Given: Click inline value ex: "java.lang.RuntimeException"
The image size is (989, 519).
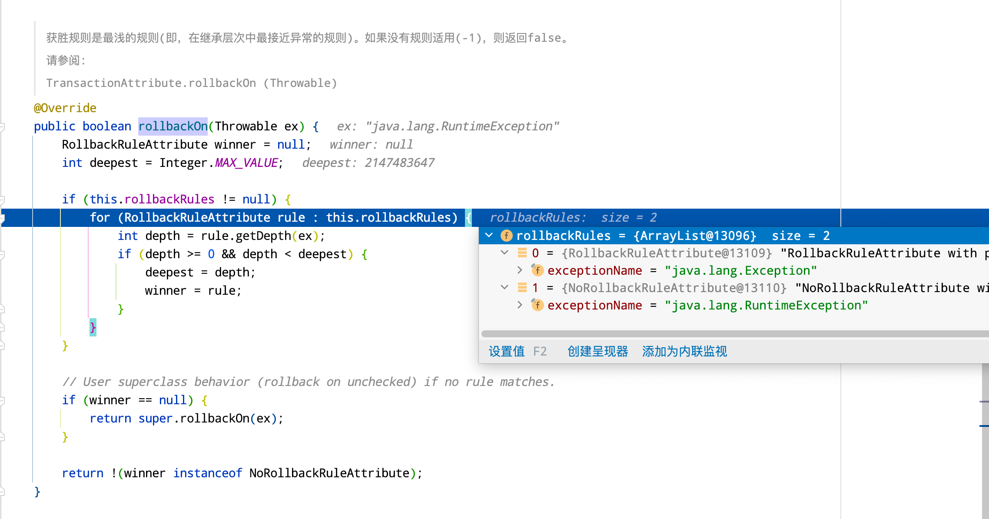Looking at the screenshot, I should coord(448,126).
